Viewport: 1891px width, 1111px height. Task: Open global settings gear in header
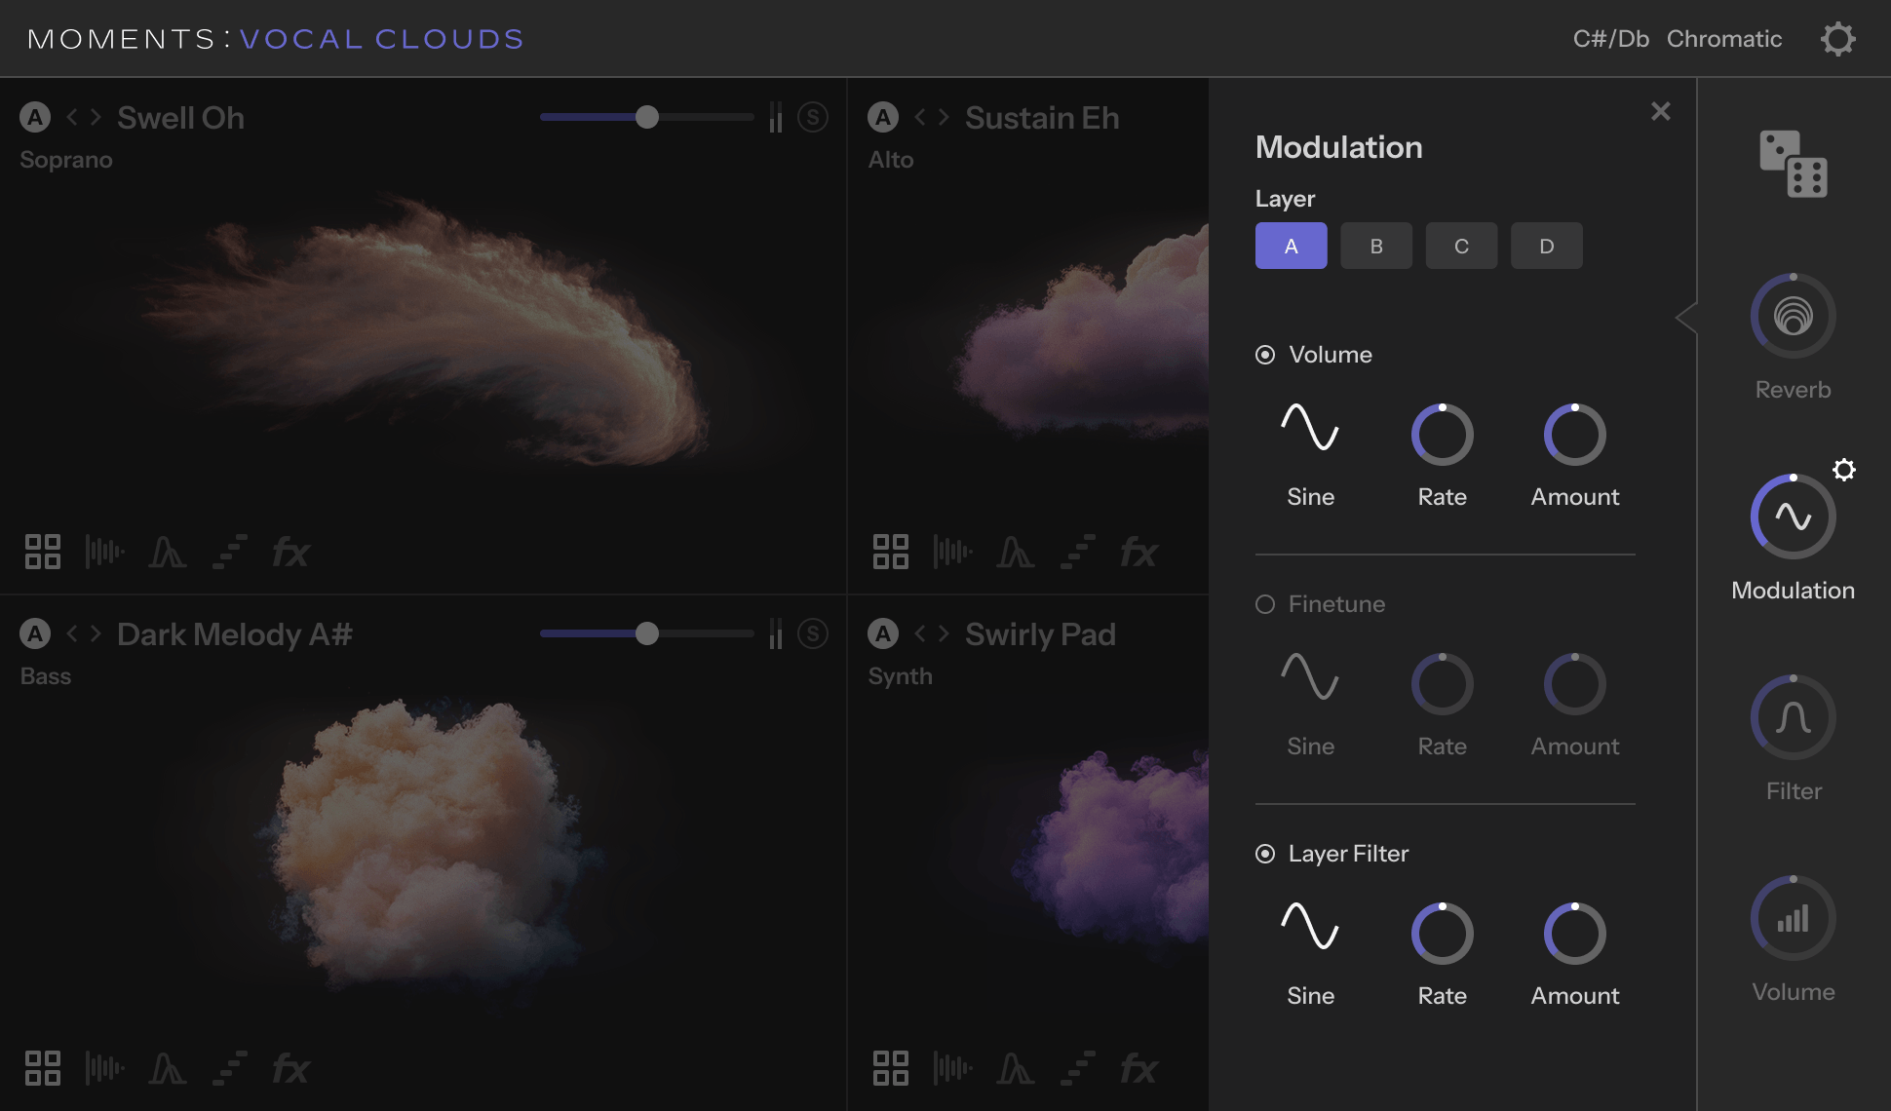pos(1837,39)
